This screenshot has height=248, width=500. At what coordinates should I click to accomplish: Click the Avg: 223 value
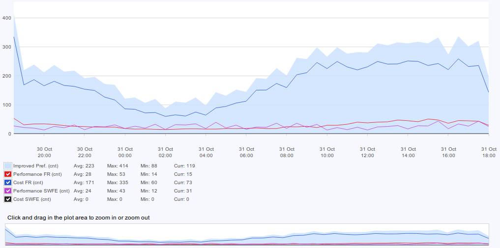83,166
